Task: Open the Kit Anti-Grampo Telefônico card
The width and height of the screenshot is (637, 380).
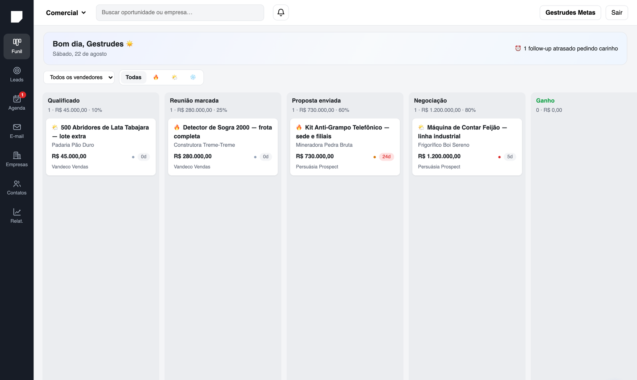Action: click(345, 147)
